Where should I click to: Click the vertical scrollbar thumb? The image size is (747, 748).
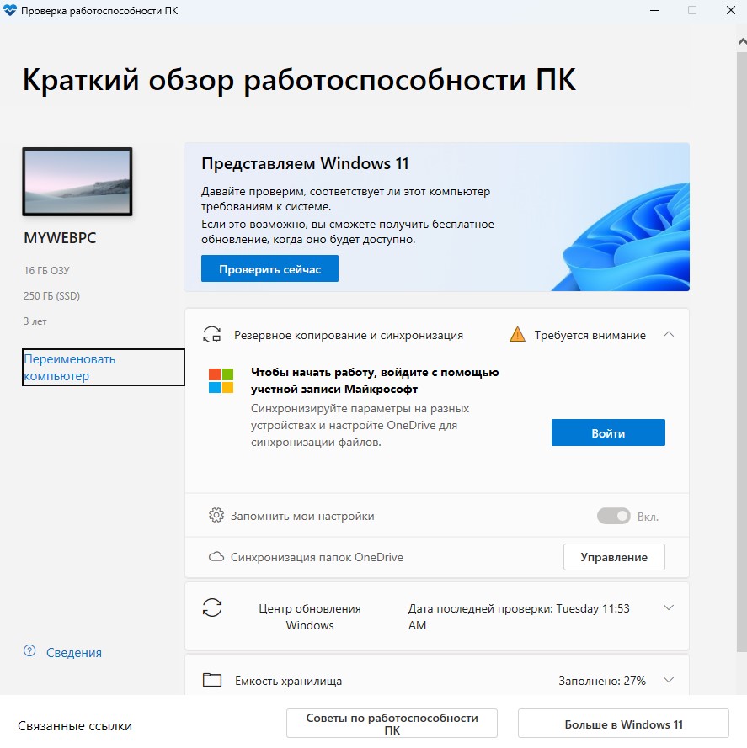(741, 353)
